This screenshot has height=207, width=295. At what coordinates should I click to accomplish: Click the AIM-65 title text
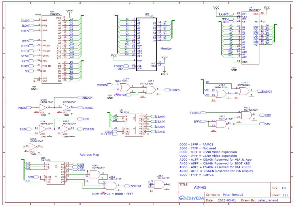coord(200,187)
